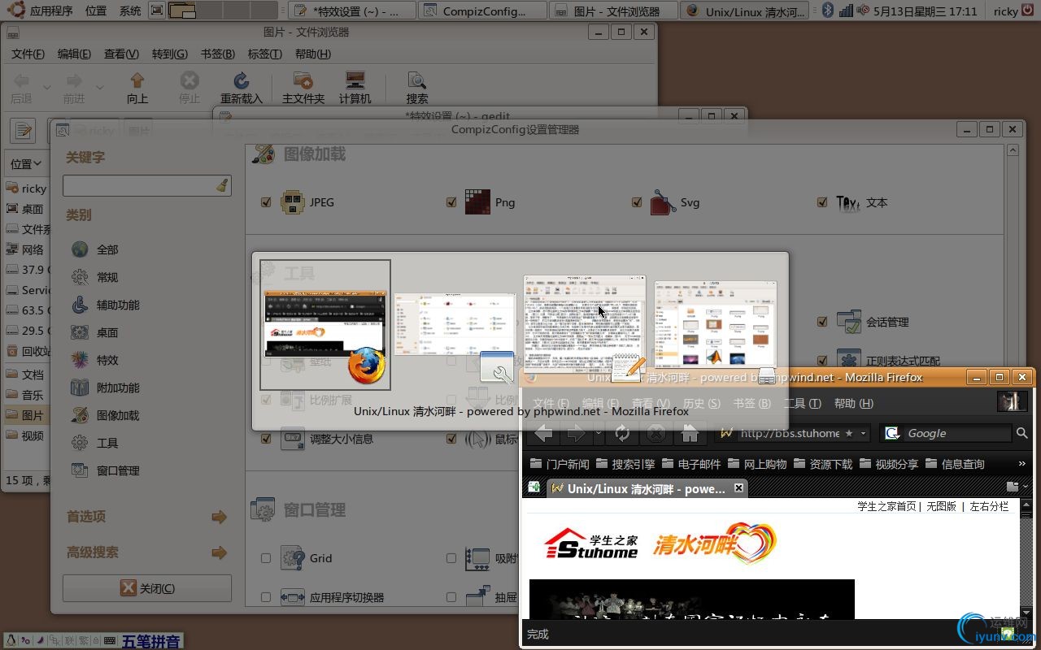Expand the 高级搜索 section arrow
The width and height of the screenshot is (1041, 650).
tap(219, 552)
